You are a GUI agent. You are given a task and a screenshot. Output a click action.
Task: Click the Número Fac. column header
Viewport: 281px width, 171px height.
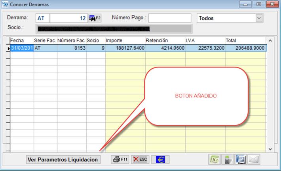pos(72,41)
